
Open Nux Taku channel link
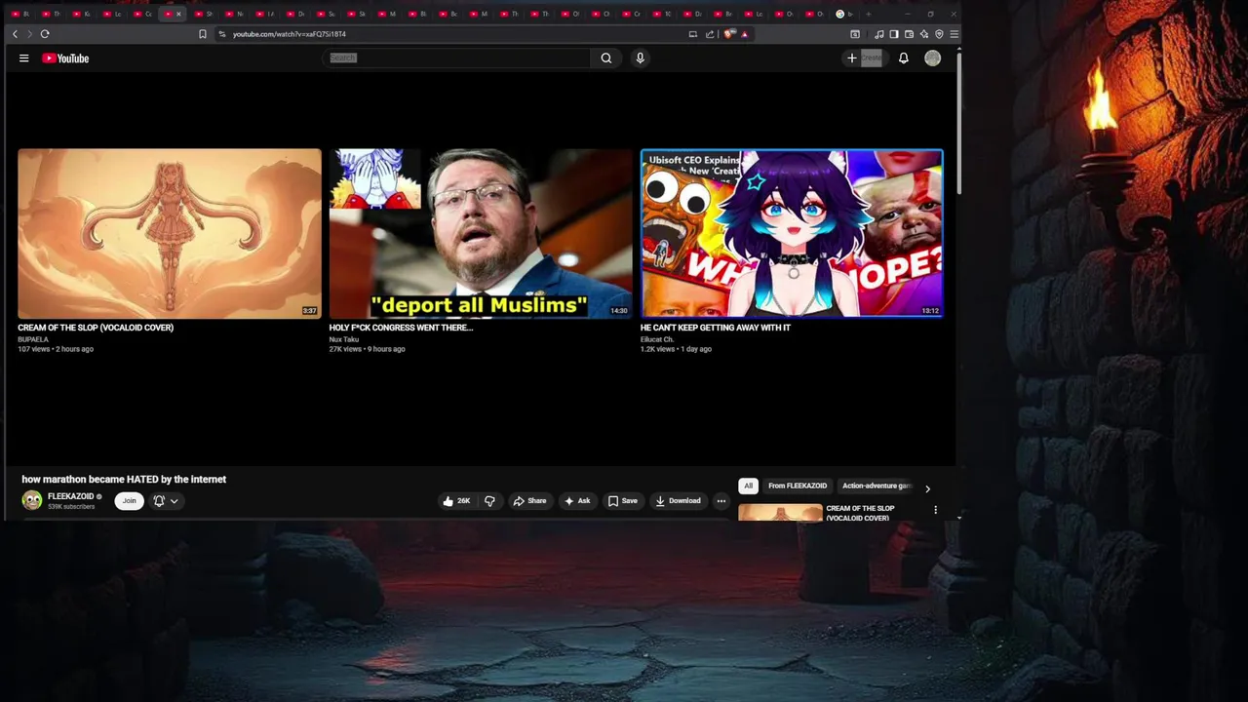344,339
